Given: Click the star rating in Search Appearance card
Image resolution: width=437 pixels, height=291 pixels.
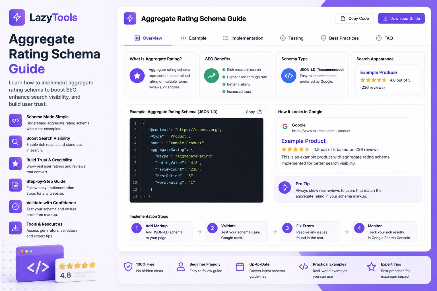Looking at the screenshot, I should 373,80.
